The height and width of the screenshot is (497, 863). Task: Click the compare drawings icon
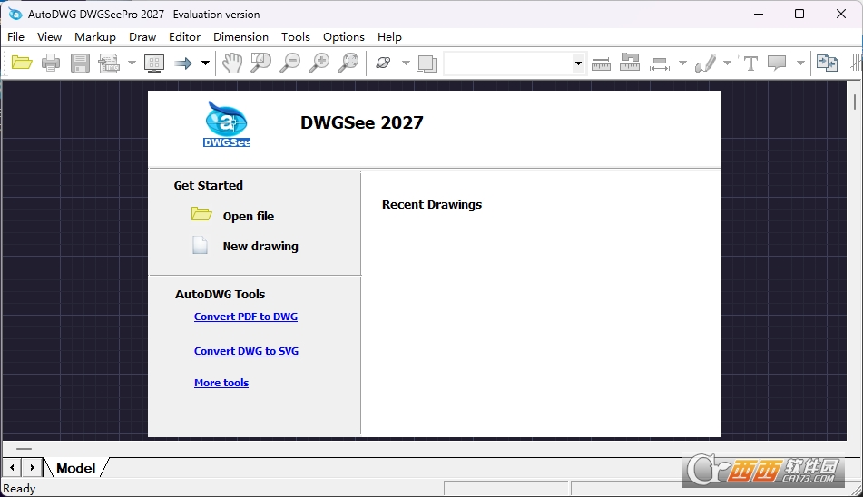click(x=827, y=63)
